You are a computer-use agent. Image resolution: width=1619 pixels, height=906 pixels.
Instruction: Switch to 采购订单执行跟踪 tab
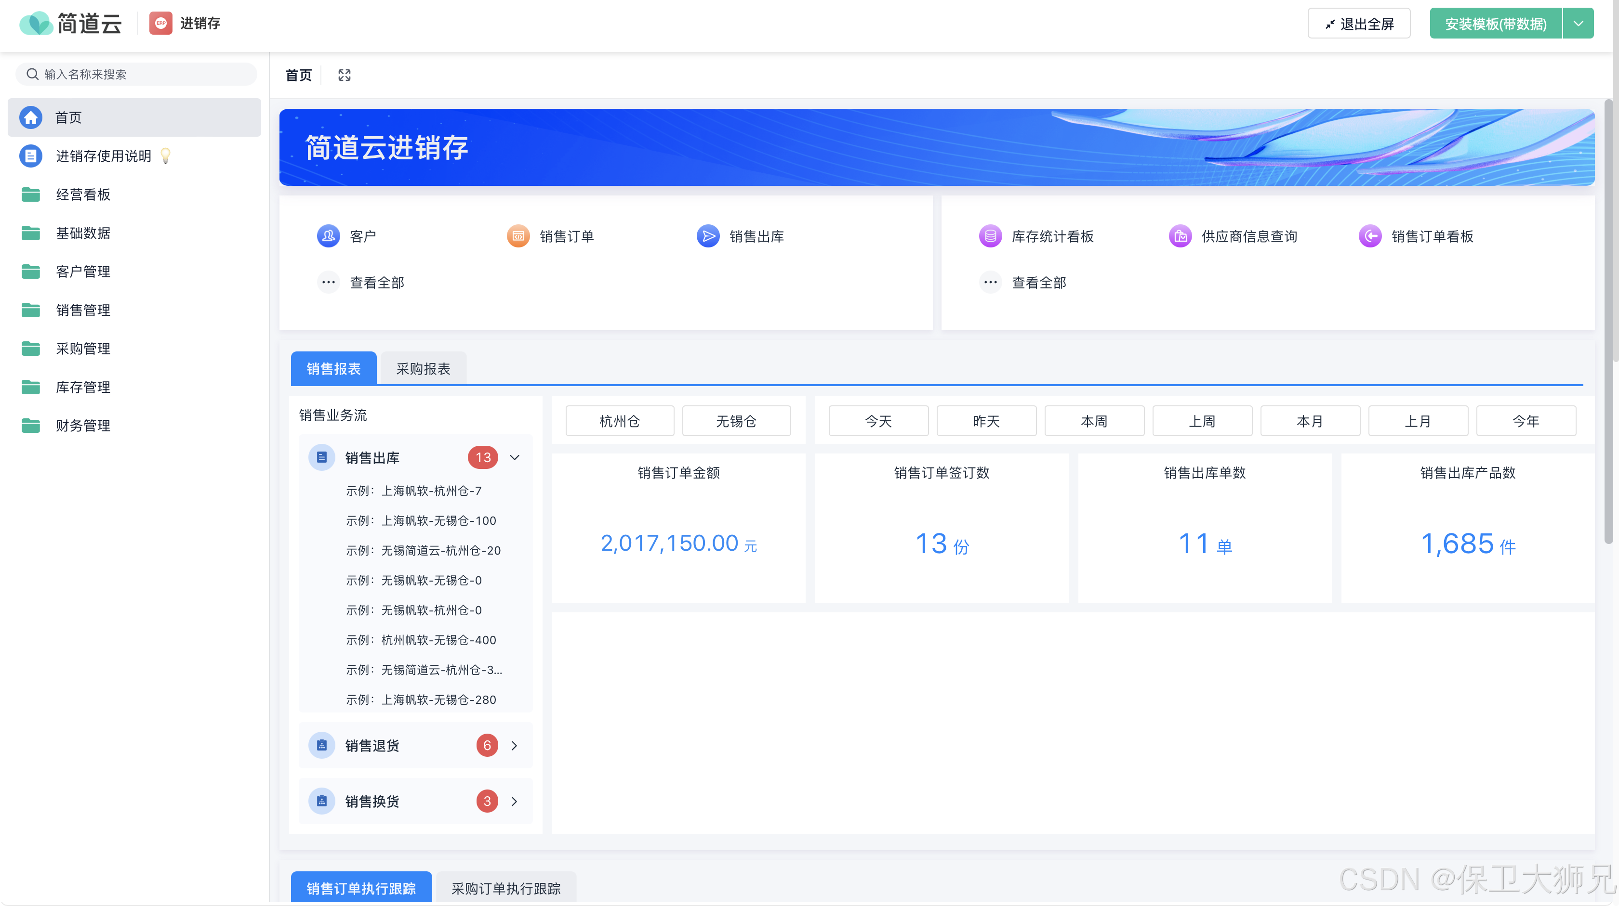pos(505,888)
